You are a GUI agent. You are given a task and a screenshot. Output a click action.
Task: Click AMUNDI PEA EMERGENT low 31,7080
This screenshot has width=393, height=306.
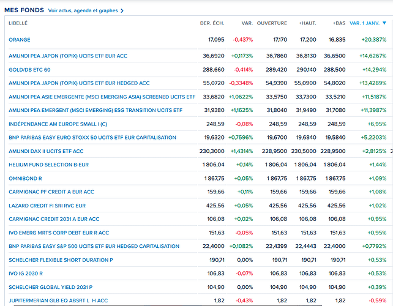click(335, 110)
